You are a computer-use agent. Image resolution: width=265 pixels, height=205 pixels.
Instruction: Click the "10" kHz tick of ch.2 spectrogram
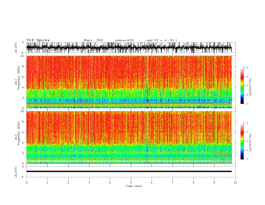22,111
